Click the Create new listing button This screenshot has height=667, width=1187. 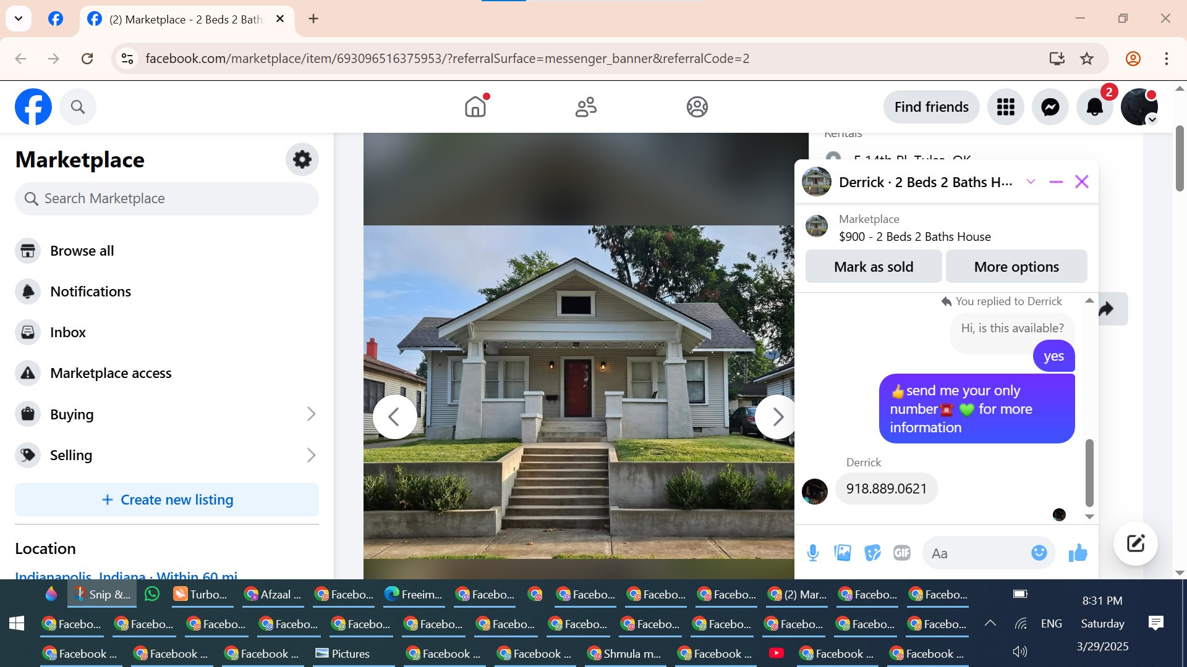tap(167, 500)
